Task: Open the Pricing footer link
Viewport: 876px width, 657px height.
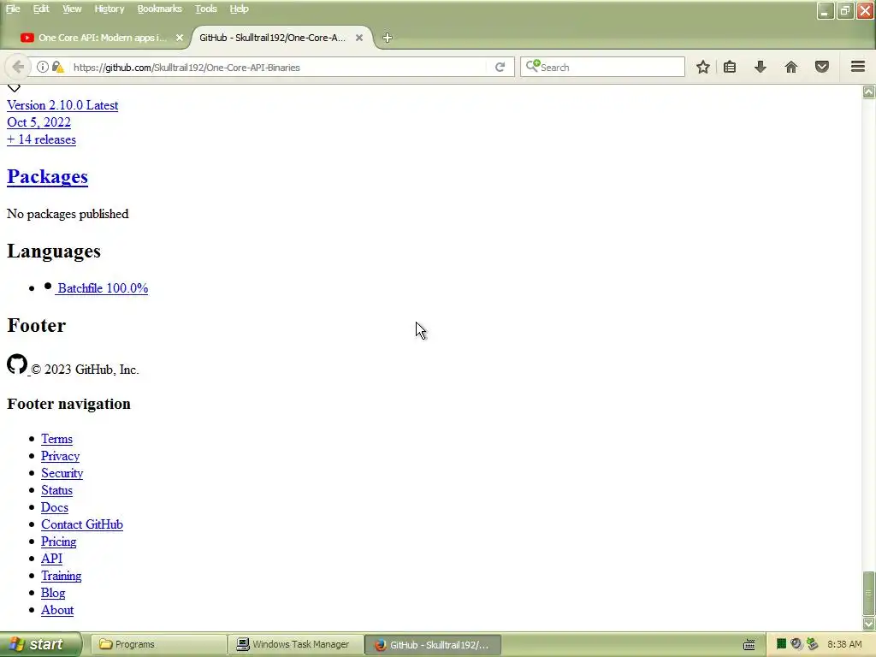Action: pos(59,542)
